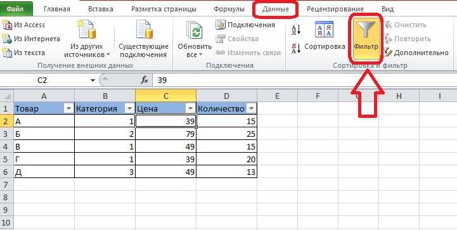Screen dimensions: 457x230
Task: Click Reapply (Повторить) filter
Action: click(408, 39)
